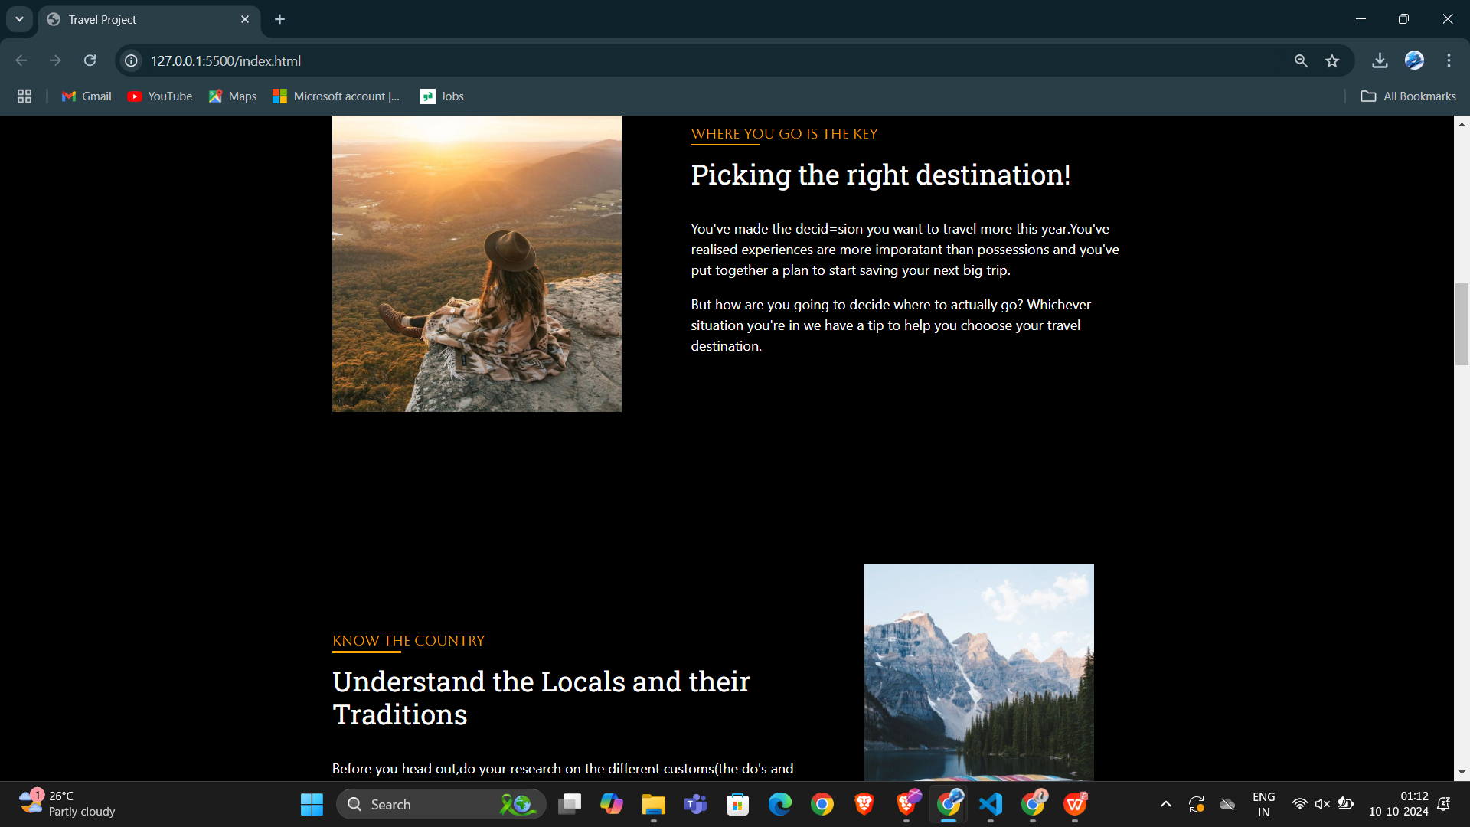
Task: Open the weather widget showing 26°C
Action: (67, 804)
